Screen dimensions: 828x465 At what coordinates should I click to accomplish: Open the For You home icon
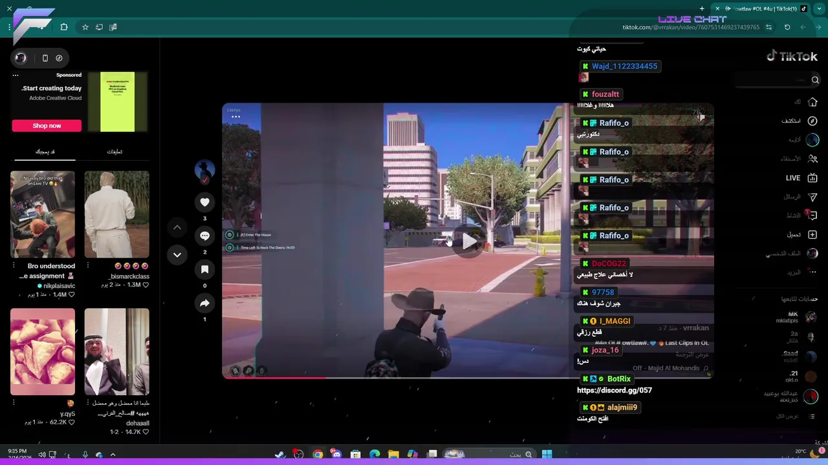click(x=812, y=102)
